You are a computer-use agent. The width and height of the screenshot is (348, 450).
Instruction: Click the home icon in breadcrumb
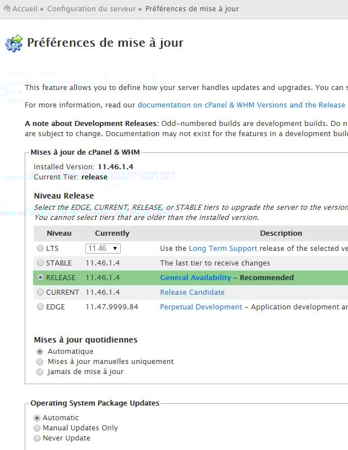pos(7,8)
